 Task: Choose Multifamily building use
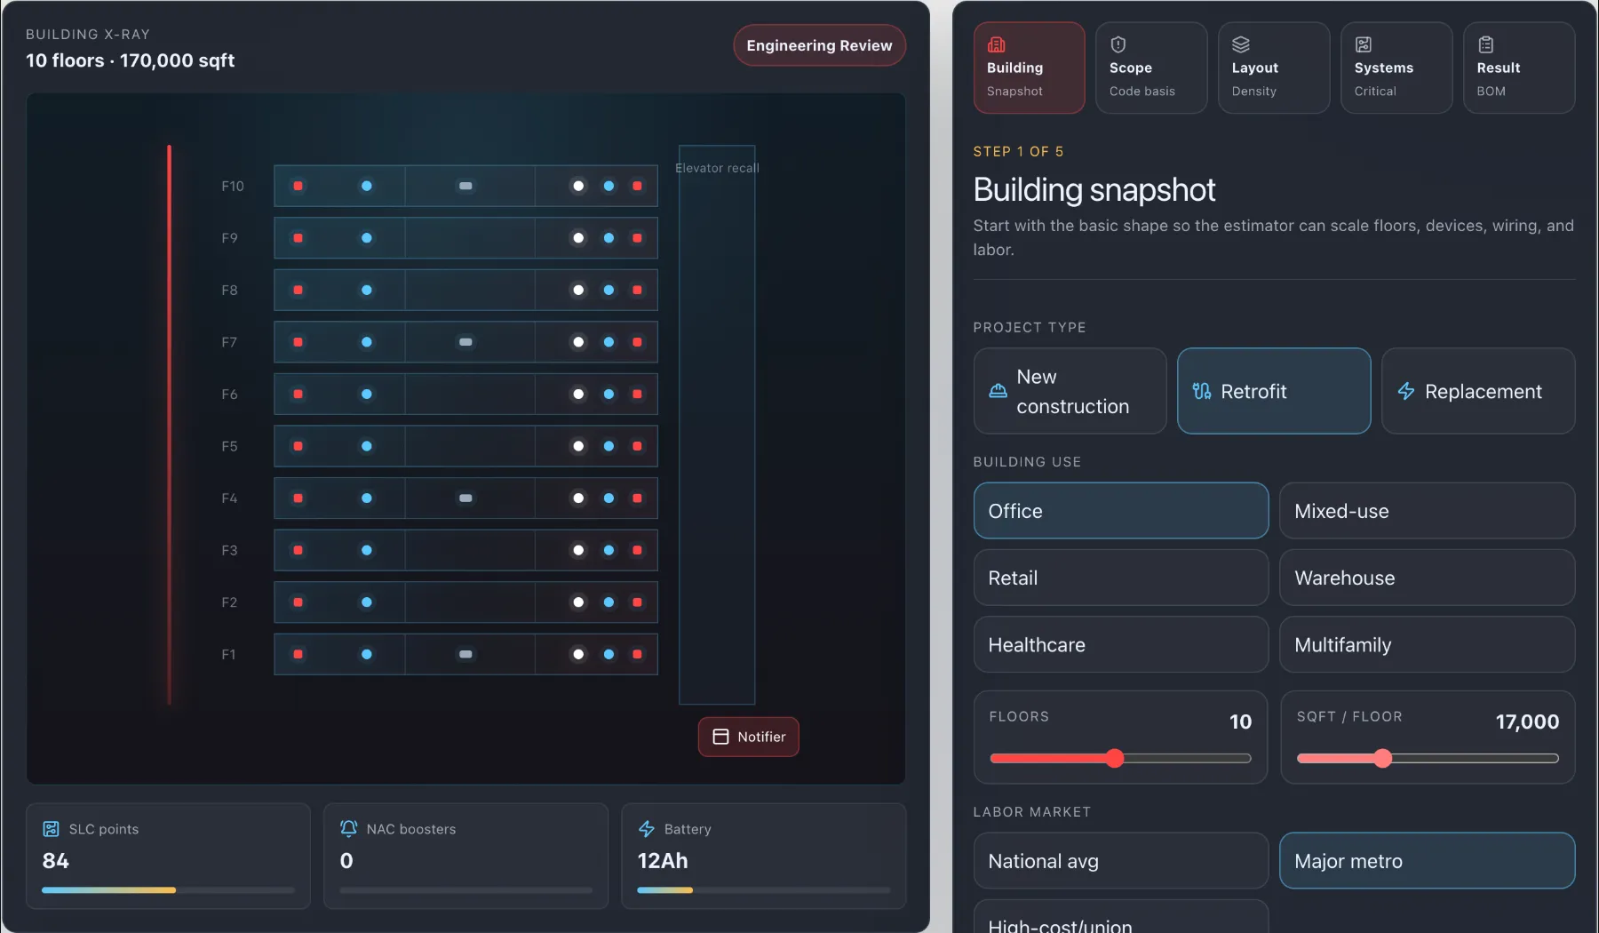tap(1427, 644)
